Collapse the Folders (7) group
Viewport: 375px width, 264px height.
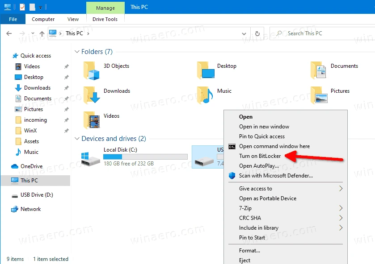(77, 52)
